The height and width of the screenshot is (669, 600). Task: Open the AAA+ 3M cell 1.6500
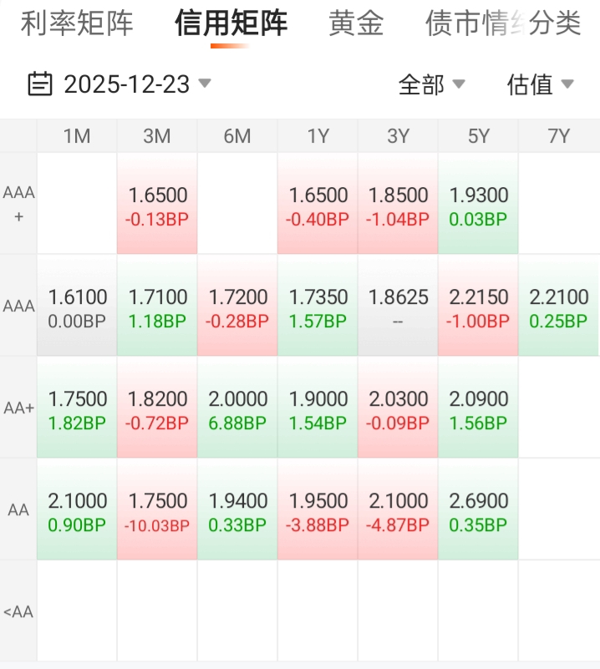(157, 205)
